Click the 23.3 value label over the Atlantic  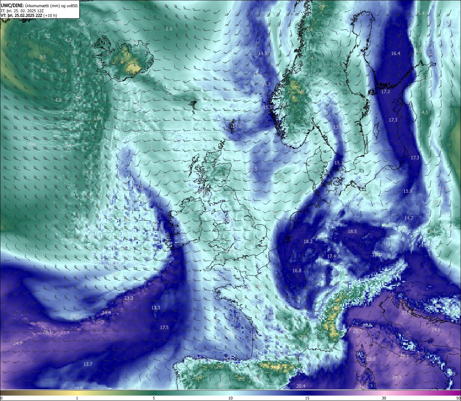[x=129, y=298]
